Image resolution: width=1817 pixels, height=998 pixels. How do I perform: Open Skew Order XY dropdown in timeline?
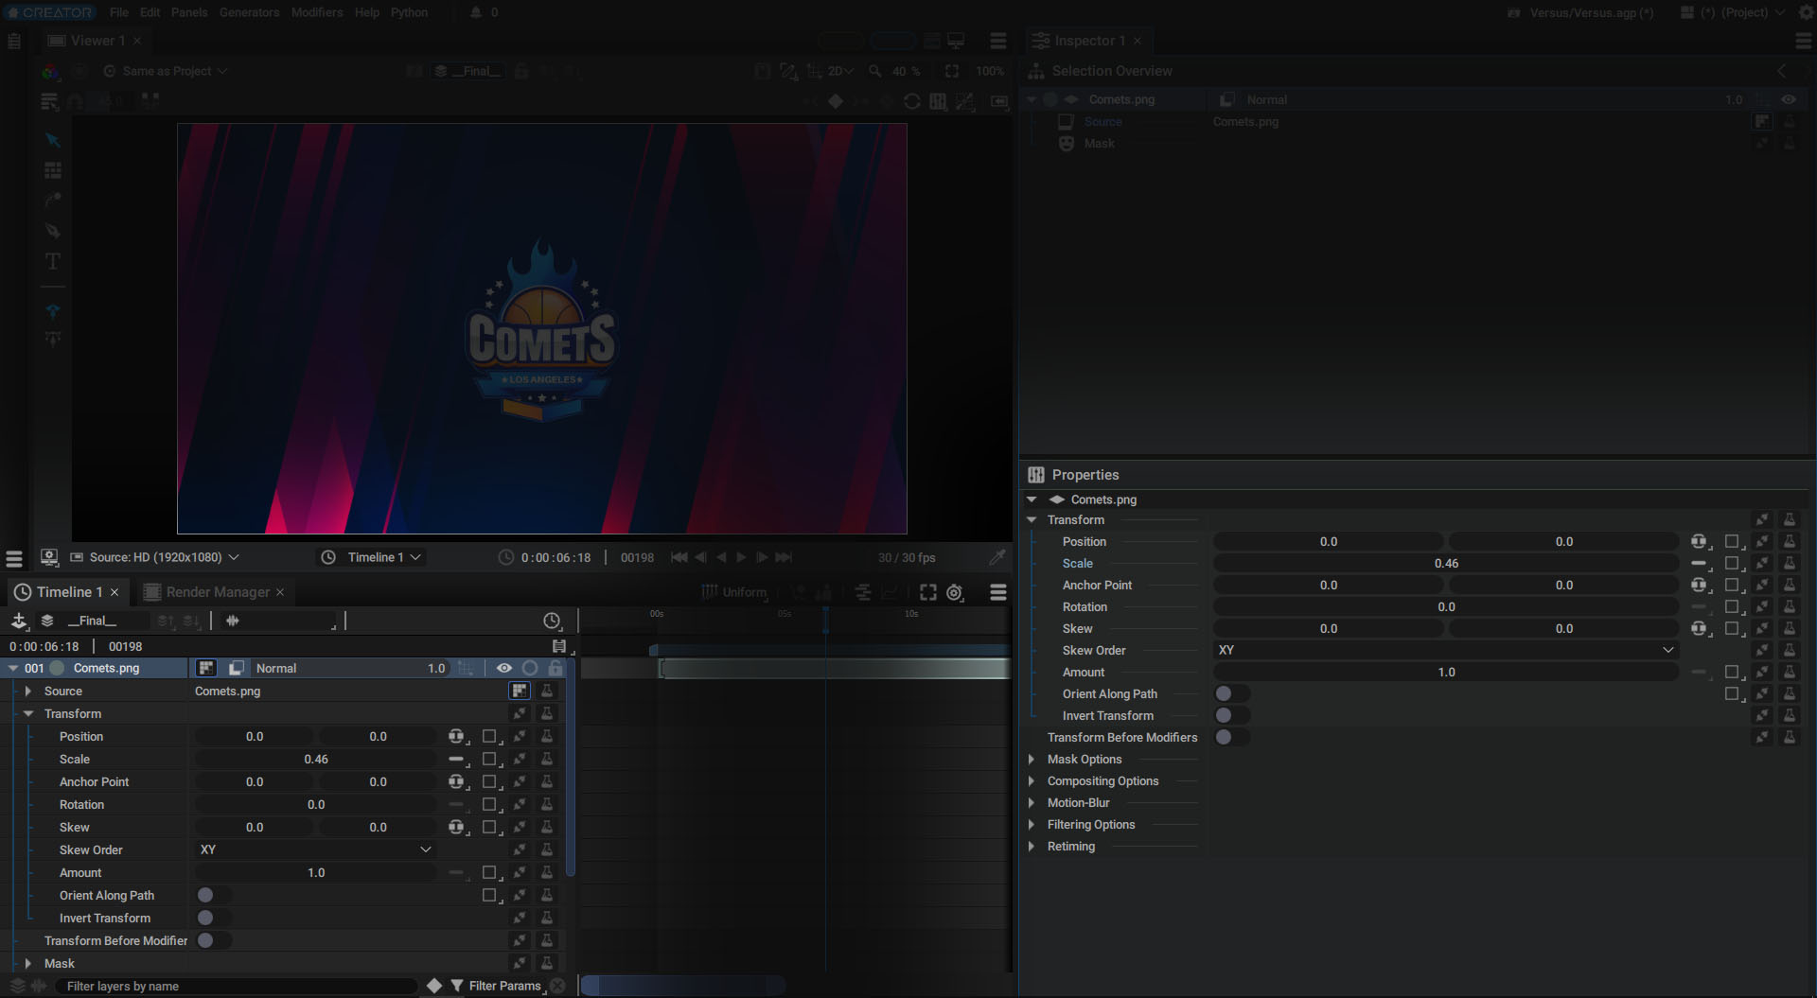tap(315, 849)
